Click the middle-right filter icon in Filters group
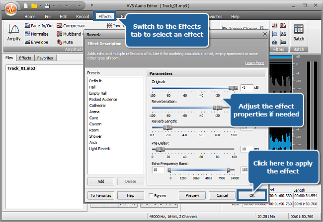Viewport: 323px width, 222px height. click(x=283, y=34)
